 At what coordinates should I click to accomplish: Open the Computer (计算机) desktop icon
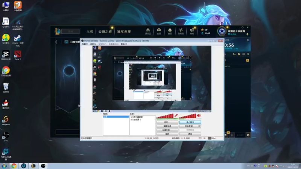coord(6,6)
